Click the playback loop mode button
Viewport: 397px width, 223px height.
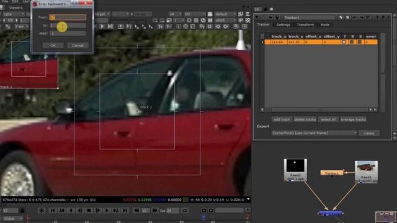click(x=185, y=211)
